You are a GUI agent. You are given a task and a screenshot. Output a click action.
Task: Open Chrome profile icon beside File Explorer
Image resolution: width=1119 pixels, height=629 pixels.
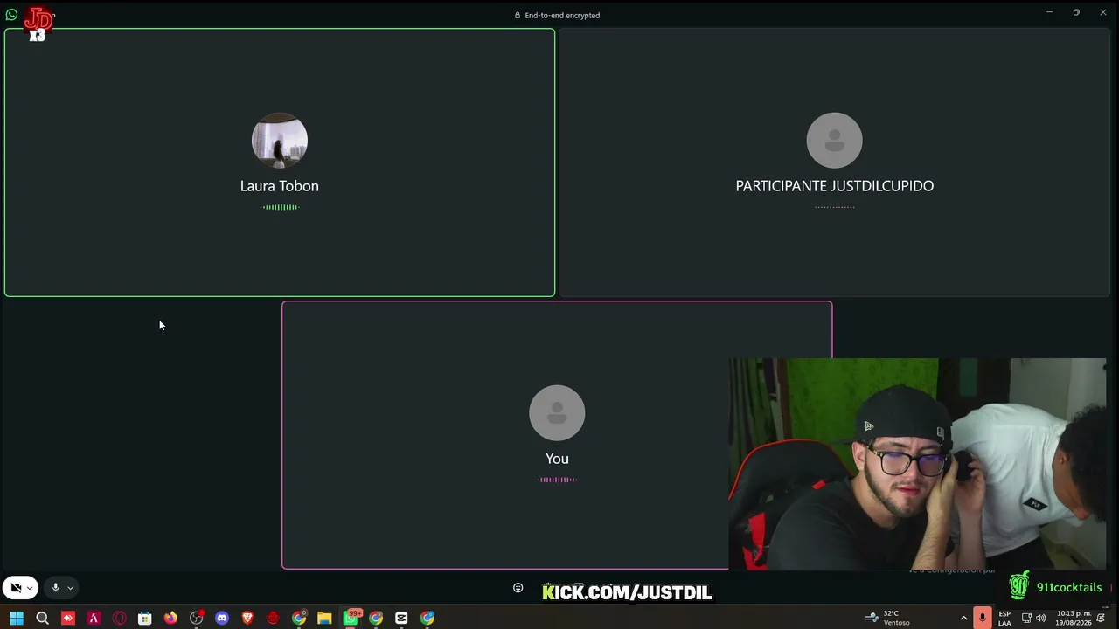pos(299,619)
